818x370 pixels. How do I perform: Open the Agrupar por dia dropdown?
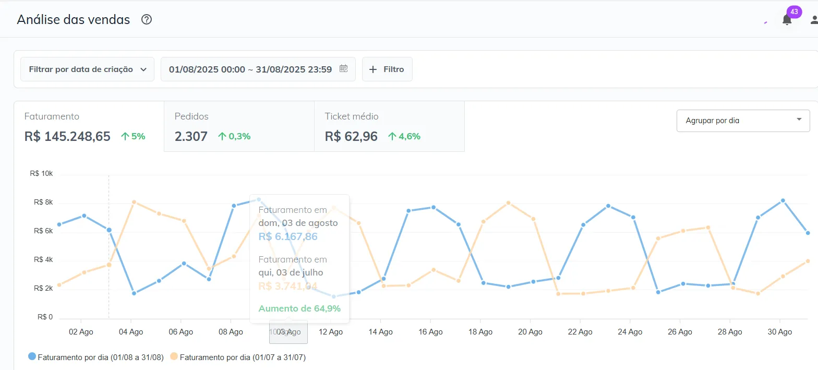pos(743,121)
